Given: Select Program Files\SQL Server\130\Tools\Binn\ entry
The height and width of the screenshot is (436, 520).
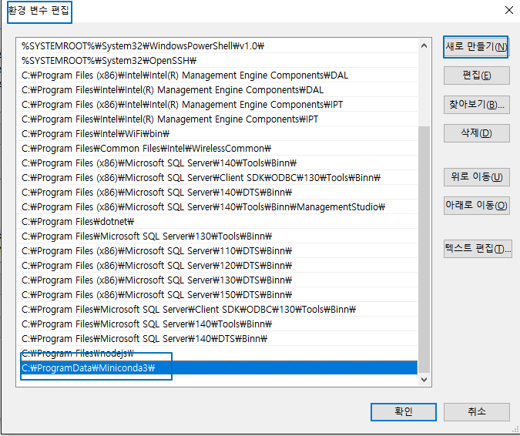Looking at the screenshot, I should (217, 236).
